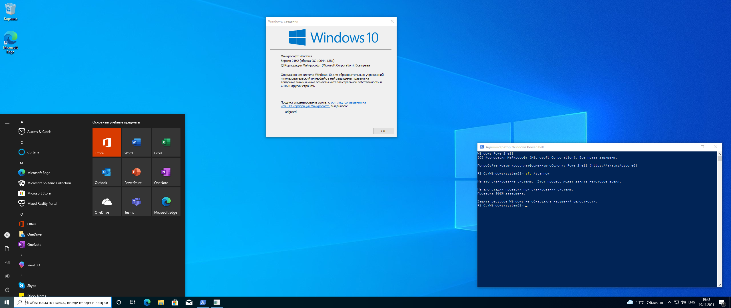Launch Skype from the app list
Viewport: 731px width, 308px height.
click(51, 285)
